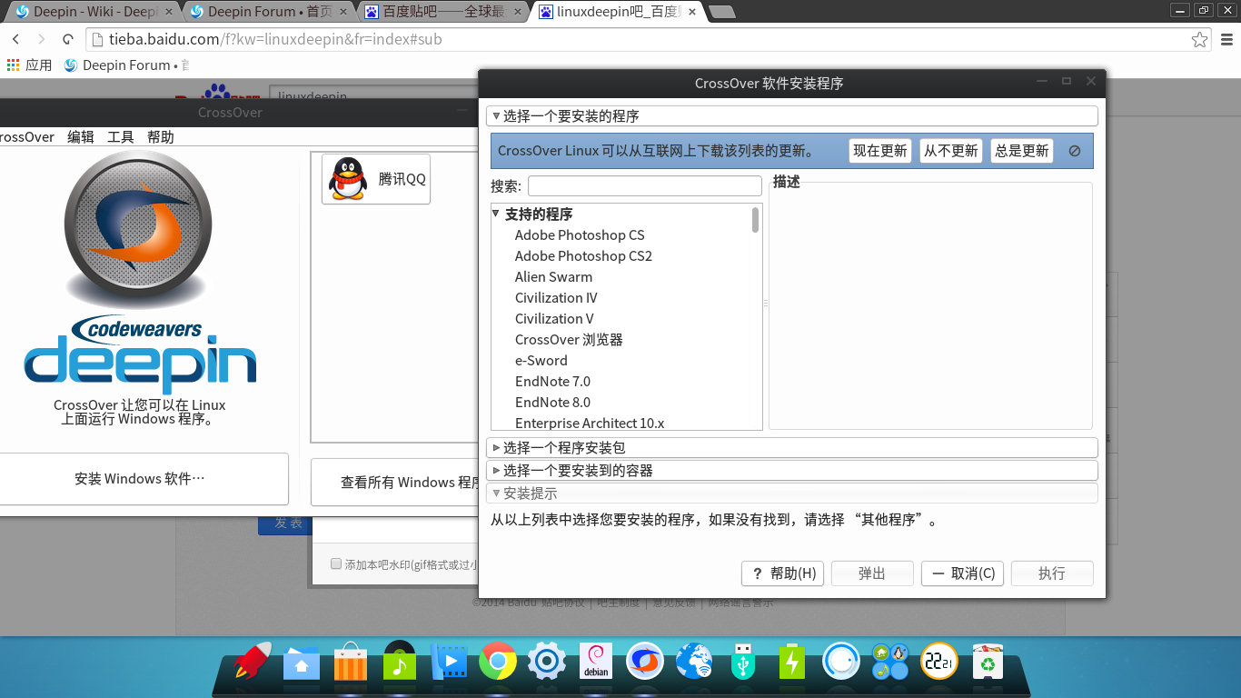Select EndNote 7.0 in the program list
This screenshot has width=1241, height=698.
(552, 382)
